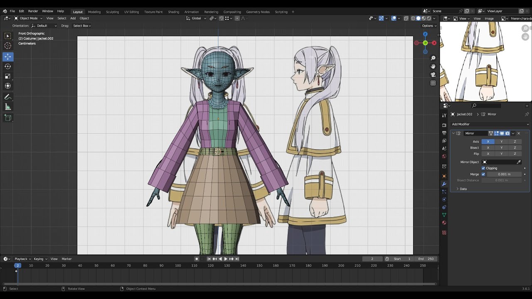
Task: Switch to the UV Editing workspace tab
Action: click(131, 12)
